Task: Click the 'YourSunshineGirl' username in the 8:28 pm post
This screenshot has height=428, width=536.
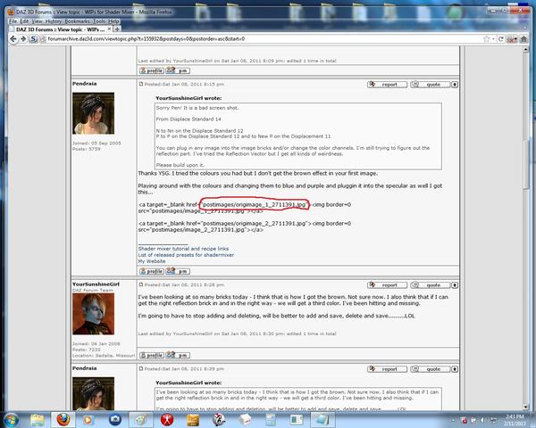Action: [x=96, y=284]
